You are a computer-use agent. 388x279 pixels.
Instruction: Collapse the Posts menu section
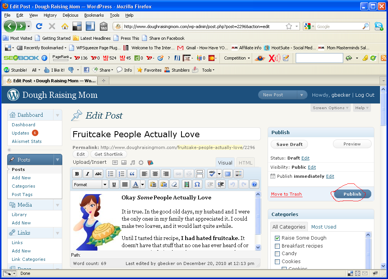pyautogui.click(x=57, y=160)
